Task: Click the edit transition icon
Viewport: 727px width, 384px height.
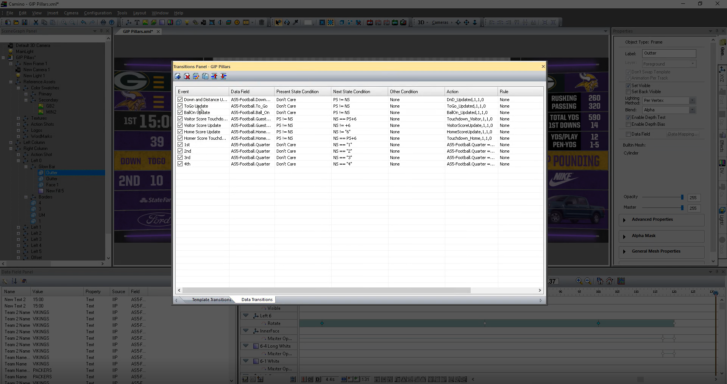Action: (x=196, y=76)
